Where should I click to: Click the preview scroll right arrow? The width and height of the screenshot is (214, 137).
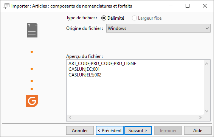[200, 117]
